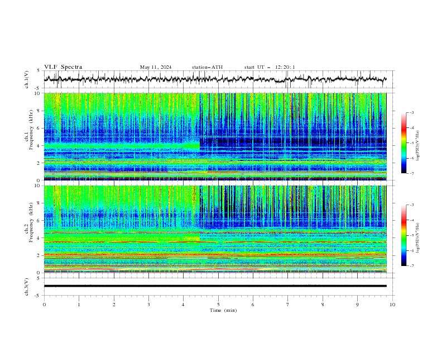Click the ch.1 spectrogram color scale bar
This screenshot has height=342, width=442.
coord(403,142)
